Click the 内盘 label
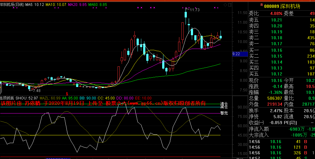 click(x=288, y=104)
